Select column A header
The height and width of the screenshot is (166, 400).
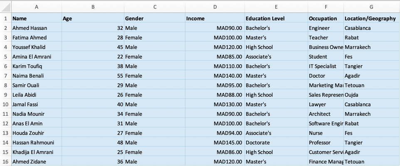(x=37, y=7)
